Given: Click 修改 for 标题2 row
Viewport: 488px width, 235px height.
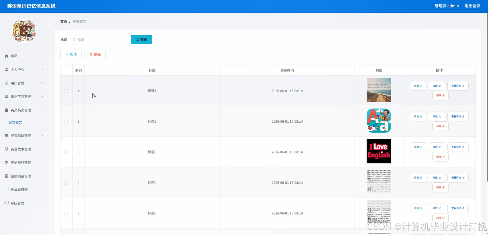Looking at the screenshot, I should pyautogui.click(x=437, y=117).
